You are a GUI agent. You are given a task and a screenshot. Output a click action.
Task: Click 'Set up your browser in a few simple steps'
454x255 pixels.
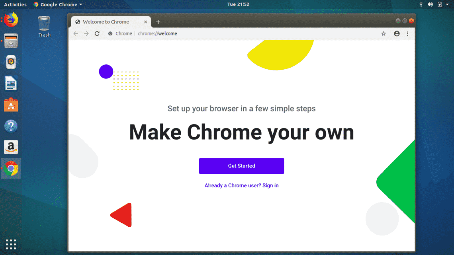[x=241, y=109]
